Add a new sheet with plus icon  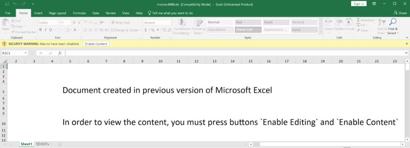click(60, 144)
